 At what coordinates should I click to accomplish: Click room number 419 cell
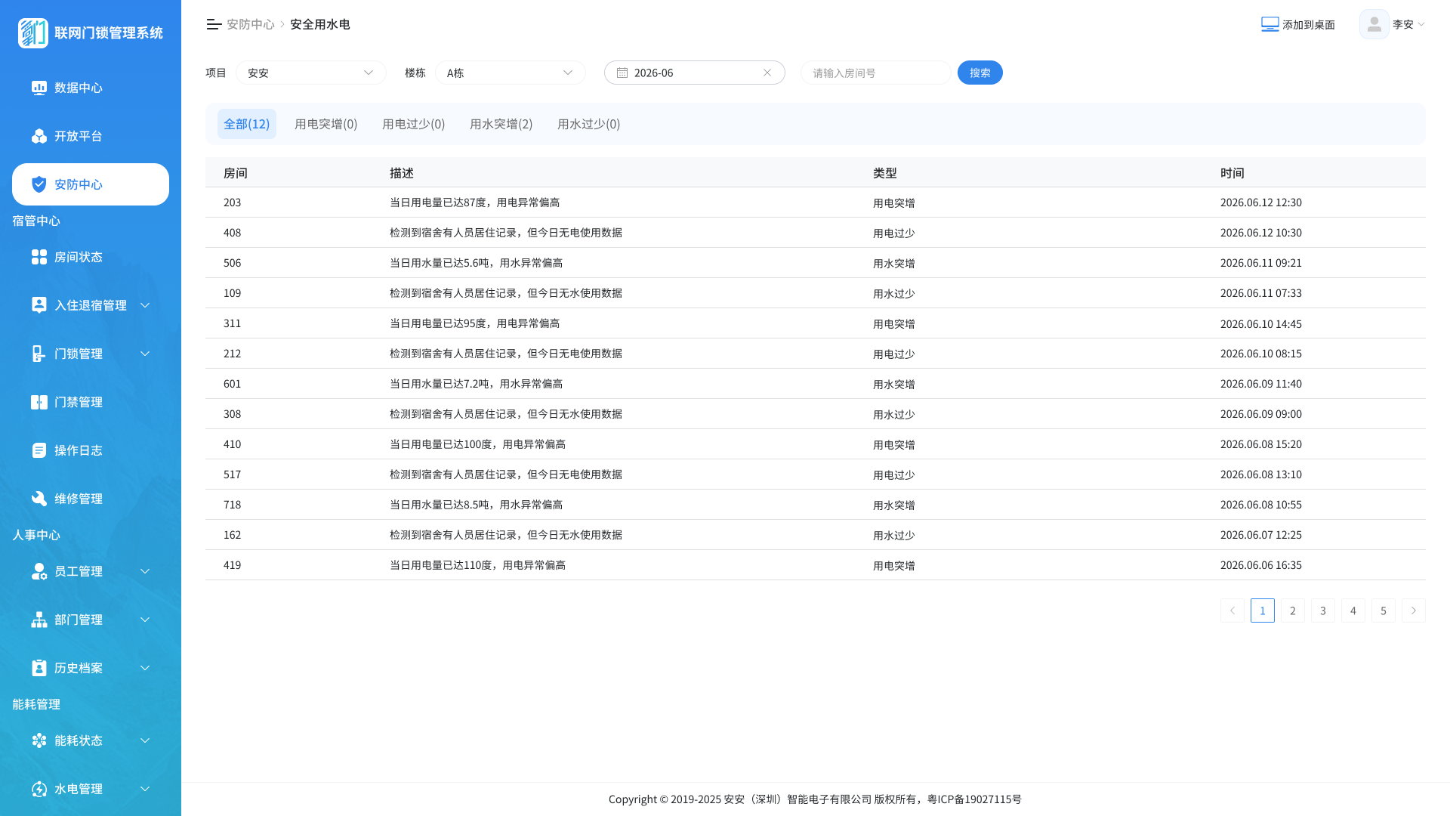click(233, 565)
